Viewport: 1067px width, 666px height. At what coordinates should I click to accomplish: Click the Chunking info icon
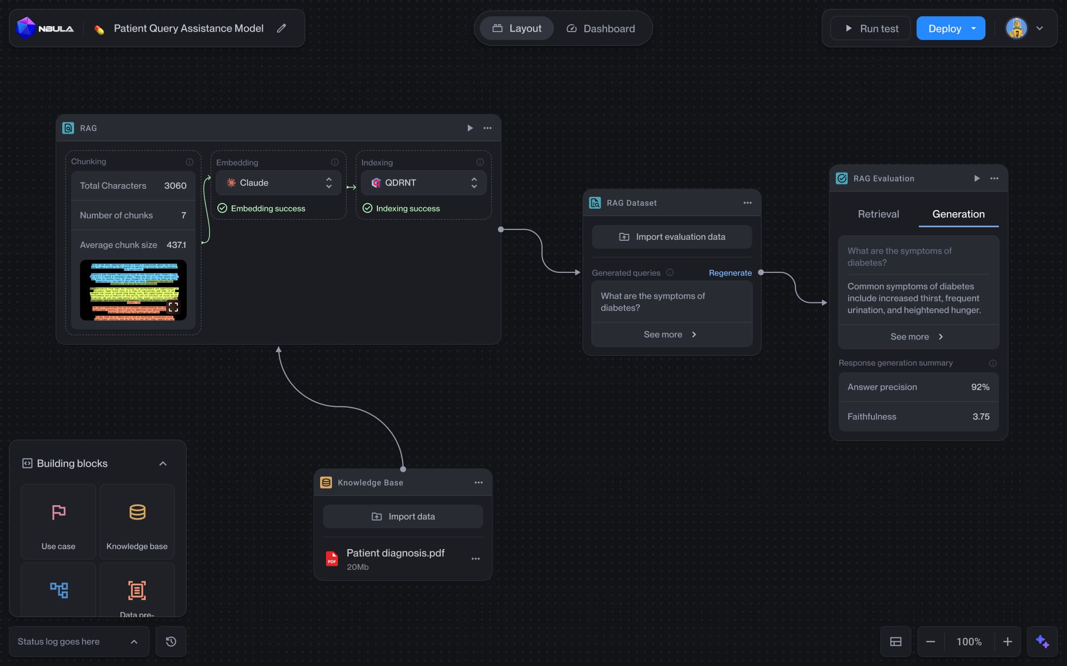coord(190,162)
